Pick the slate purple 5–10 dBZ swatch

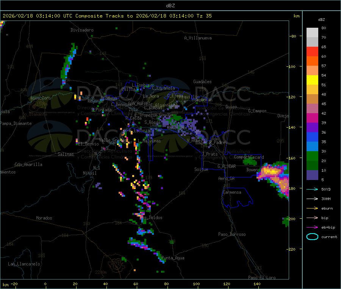pyautogui.click(x=312, y=175)
